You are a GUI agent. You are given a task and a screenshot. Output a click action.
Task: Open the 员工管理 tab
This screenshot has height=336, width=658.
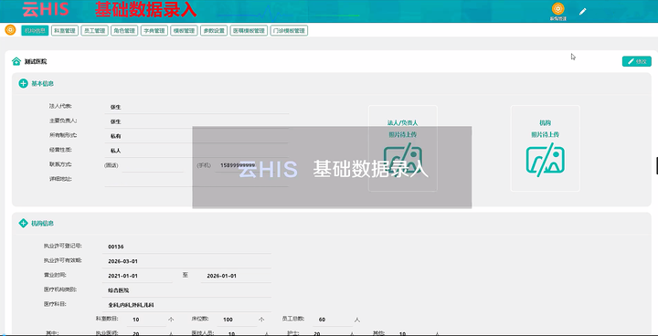tap(95, 31)
